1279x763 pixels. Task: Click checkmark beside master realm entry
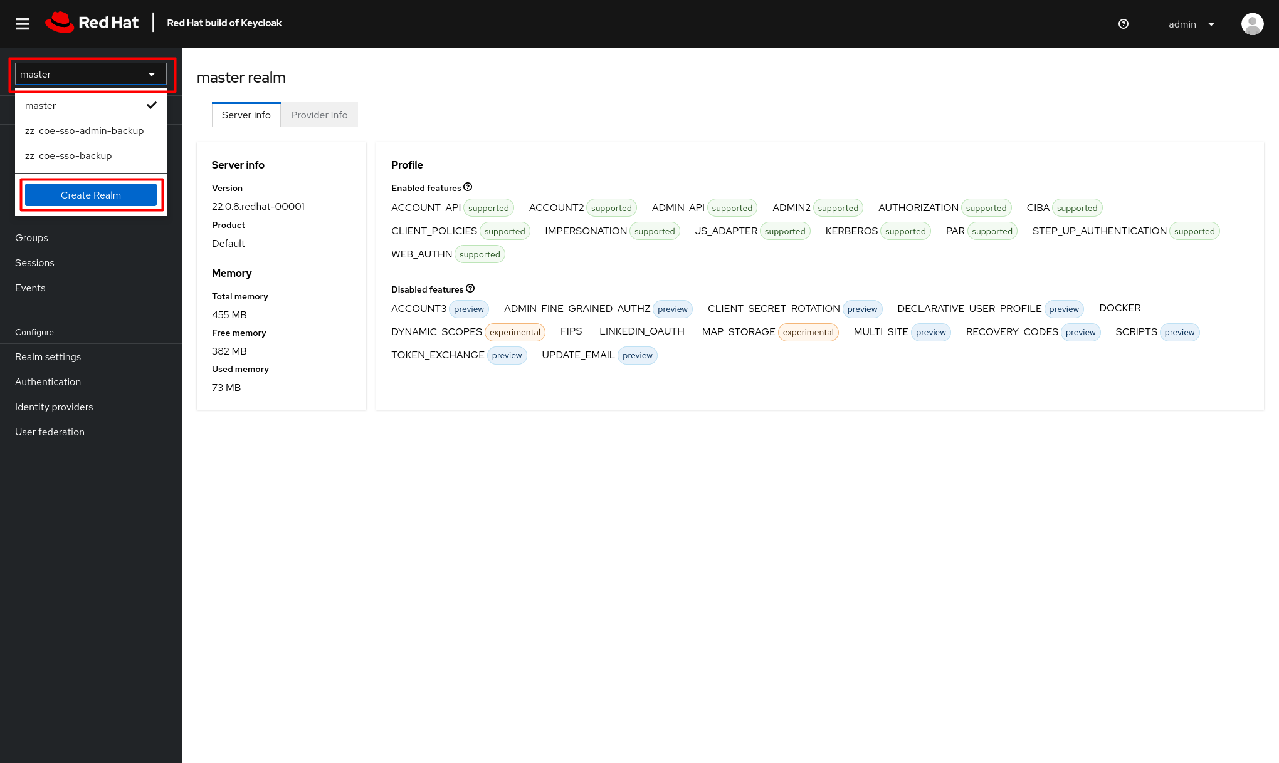151,105
